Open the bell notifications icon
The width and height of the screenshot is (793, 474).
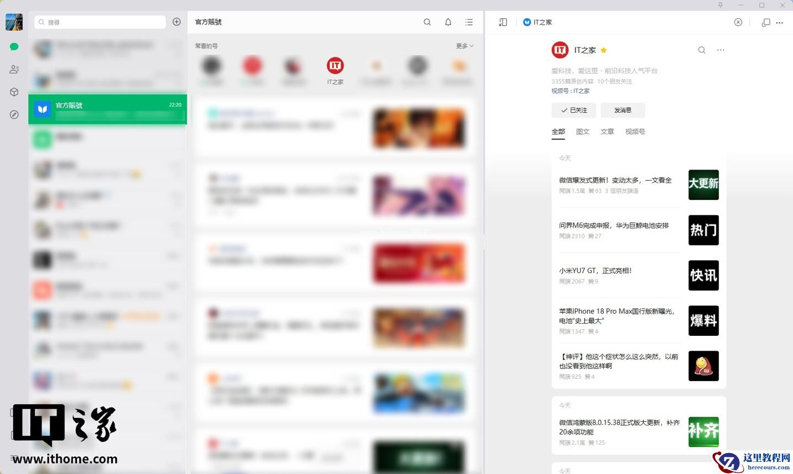coord(448,22)
